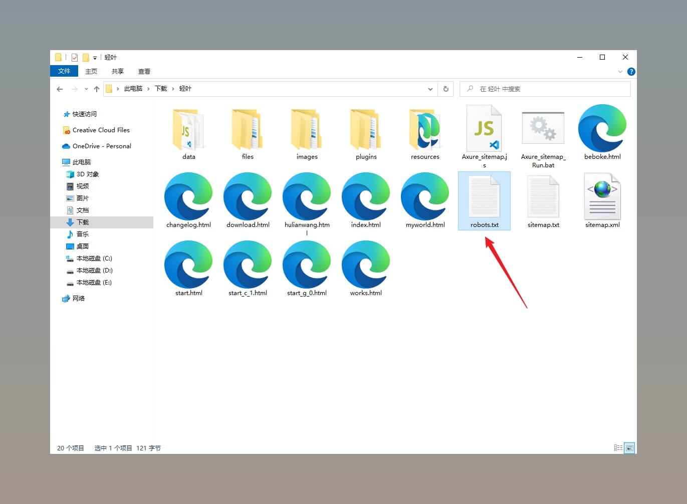Click the search box 在 轻叶 中搜索
687x504 pixels.
click(545, 89)
